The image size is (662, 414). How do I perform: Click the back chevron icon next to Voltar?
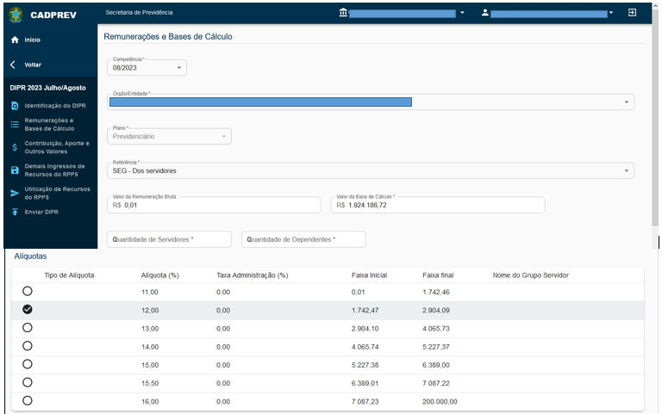(x=14, y=65)
